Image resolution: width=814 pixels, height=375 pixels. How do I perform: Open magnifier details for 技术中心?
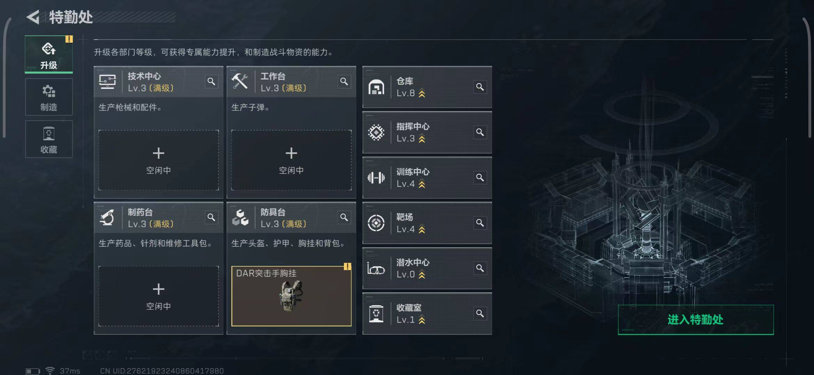(211, 82)
